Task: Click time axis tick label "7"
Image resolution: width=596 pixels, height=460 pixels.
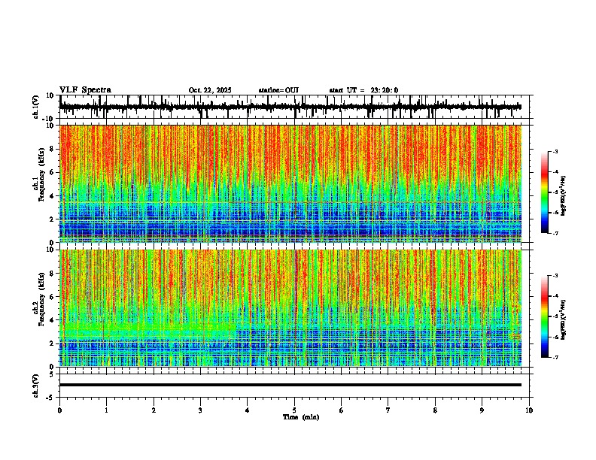Action: (x=388, y=410)
